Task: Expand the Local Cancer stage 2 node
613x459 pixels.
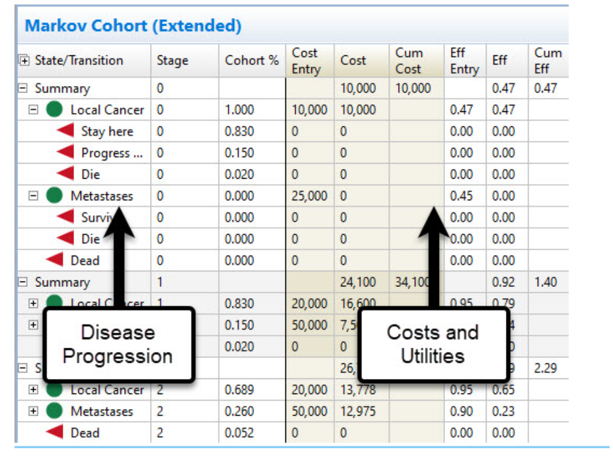Action: [34, 390]
